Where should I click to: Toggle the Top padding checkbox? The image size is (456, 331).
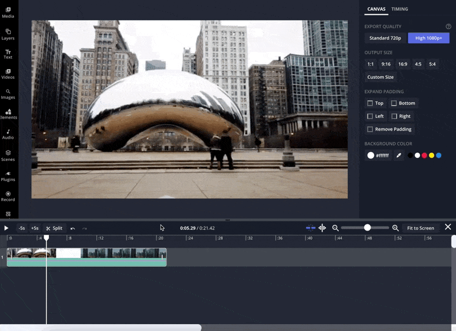click(x=370, y=103)
